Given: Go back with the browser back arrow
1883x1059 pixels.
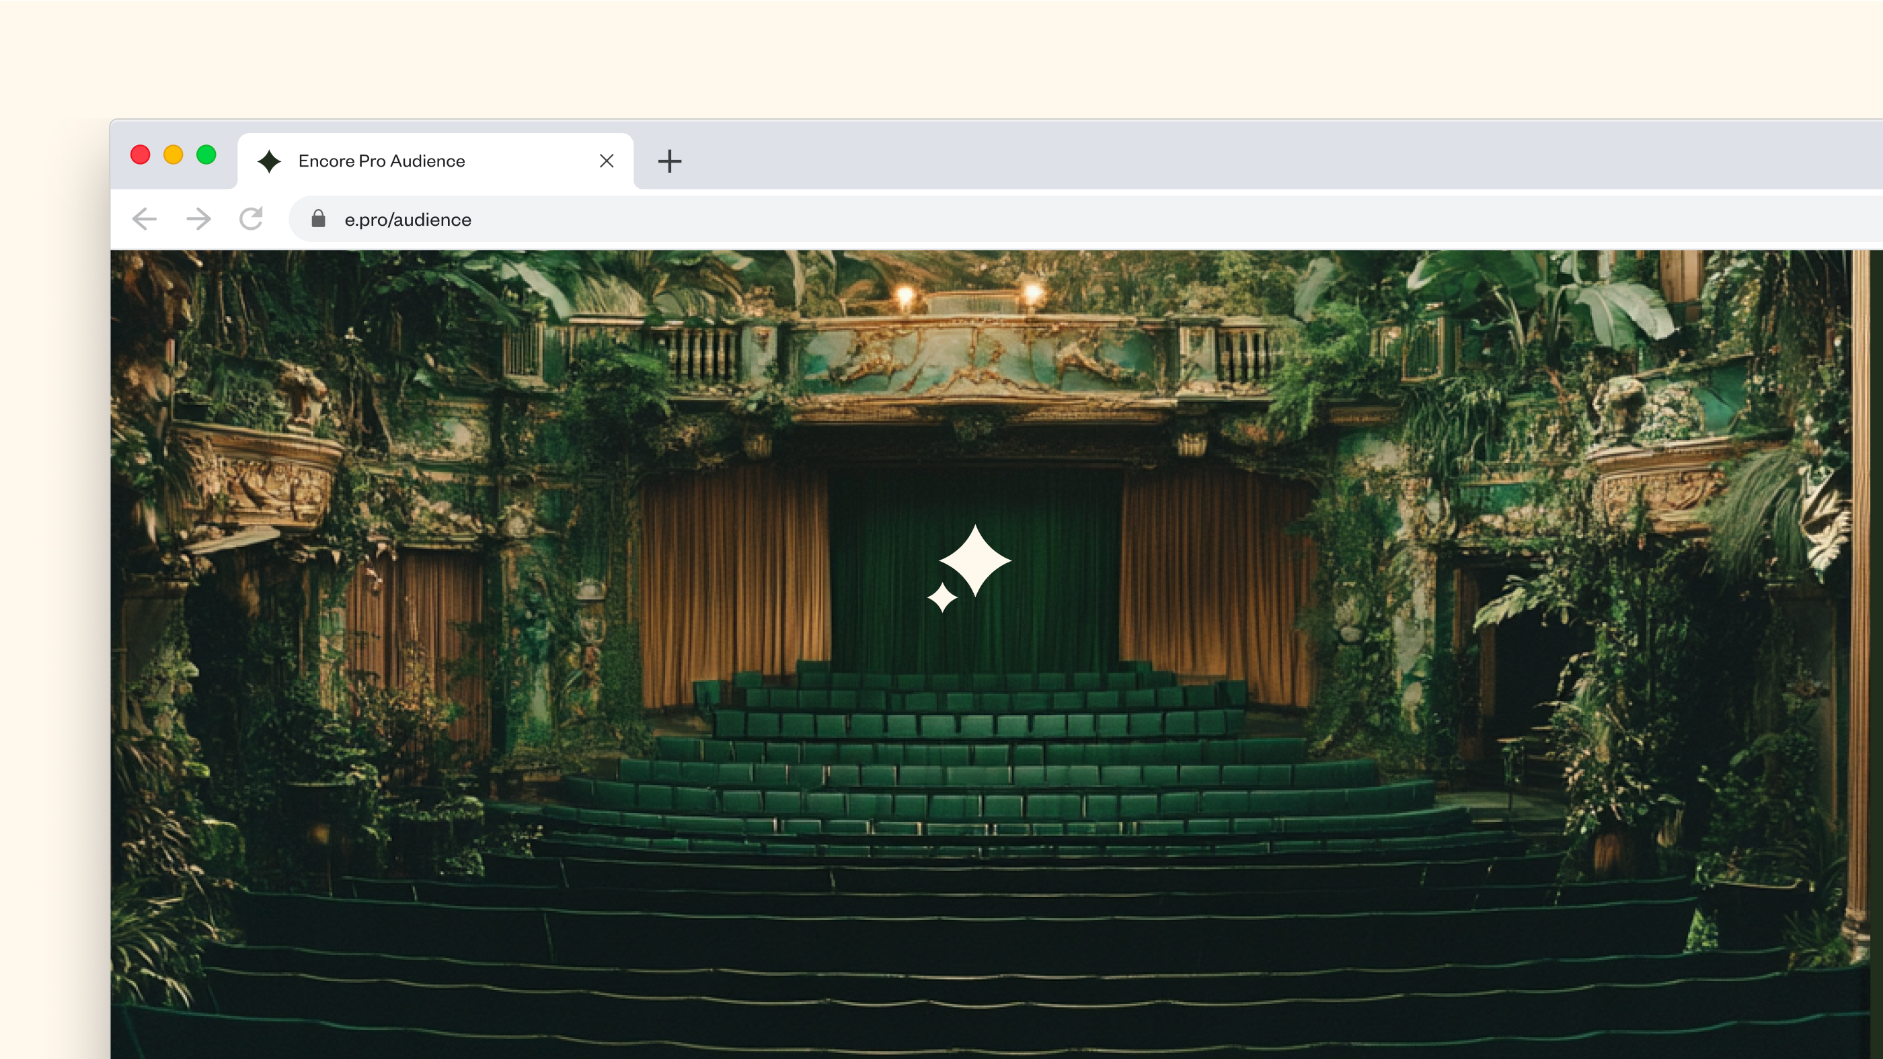Looking at the screenshot, I should coord(145,219).
